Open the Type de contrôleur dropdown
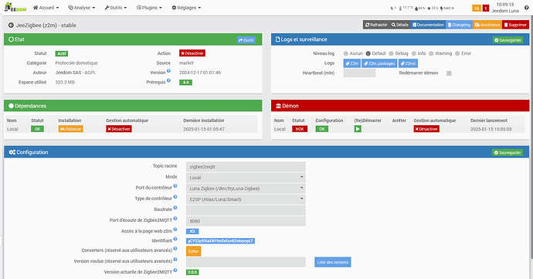This screenshot has height=279, width=533. (x=246, y=199)
